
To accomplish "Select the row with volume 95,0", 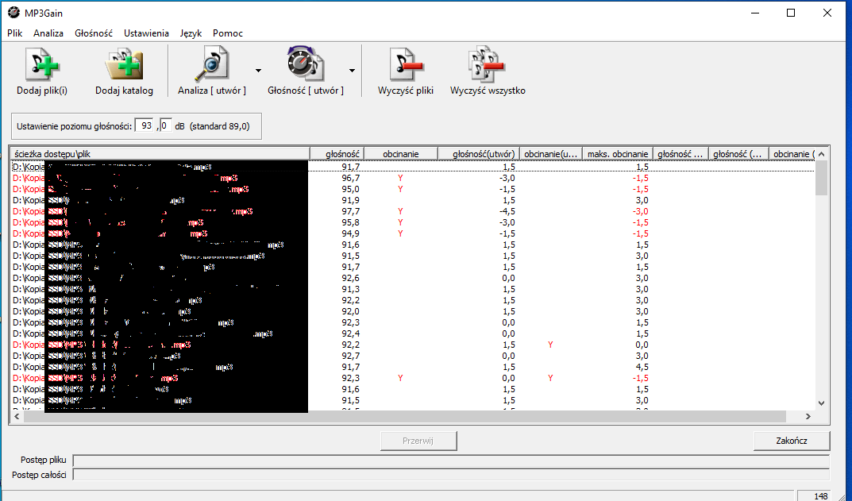I will coord(413,189).
